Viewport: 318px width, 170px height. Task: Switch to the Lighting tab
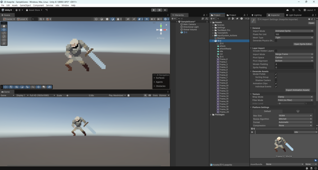click(x=257, y=15)
